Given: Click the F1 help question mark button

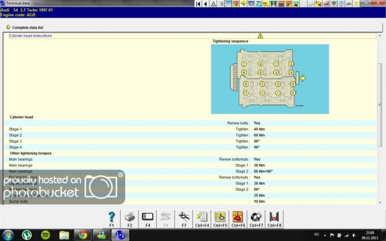Looking at the screenshot, I should click(111, 219).
